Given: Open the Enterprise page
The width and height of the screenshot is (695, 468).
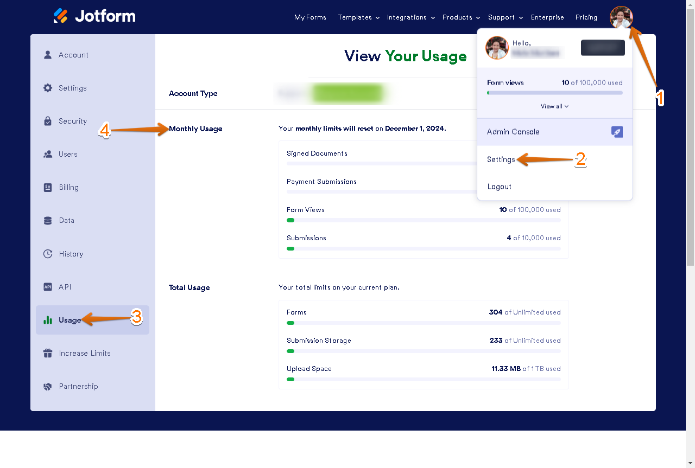Looking at the screenshot, I should (547, 17).
